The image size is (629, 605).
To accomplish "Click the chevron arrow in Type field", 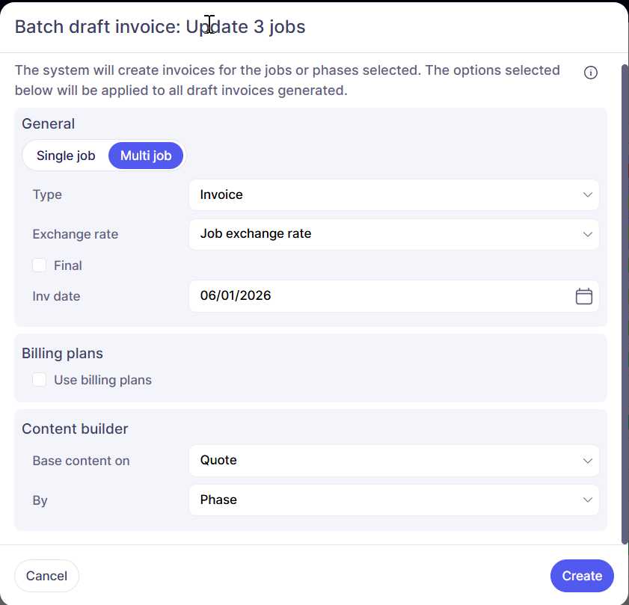I will click(587, 195).
